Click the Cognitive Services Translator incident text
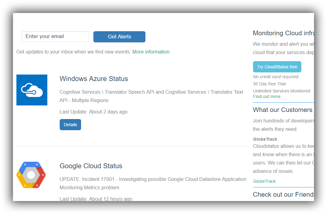Screen dimensions: 327x214 click(151, 96)
